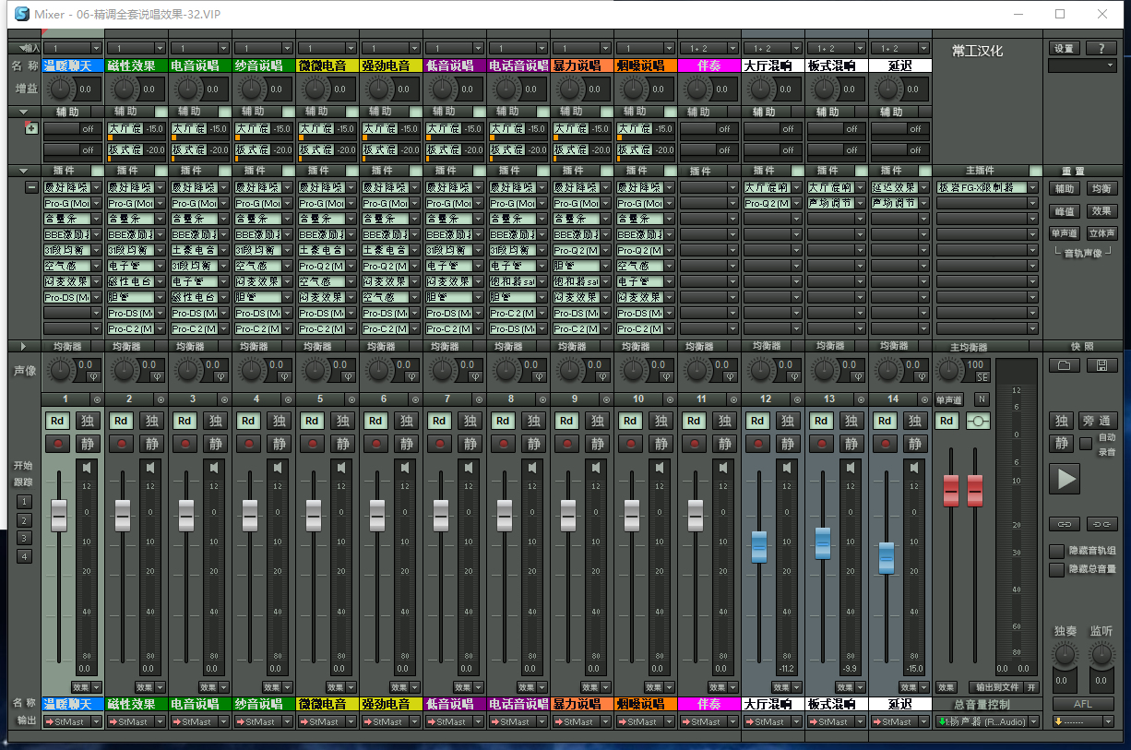The width and height of the screenshot is (1131, 750).
Task: Click the speaker icon on track 3
Action: 214,468
